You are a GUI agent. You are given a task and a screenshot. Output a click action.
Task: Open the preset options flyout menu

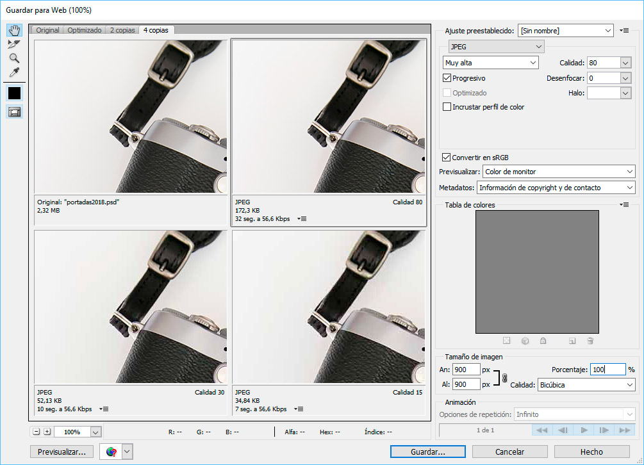coord(624,31)
